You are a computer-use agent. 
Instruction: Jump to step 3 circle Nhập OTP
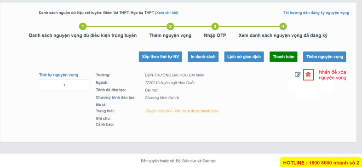point(215,27)
